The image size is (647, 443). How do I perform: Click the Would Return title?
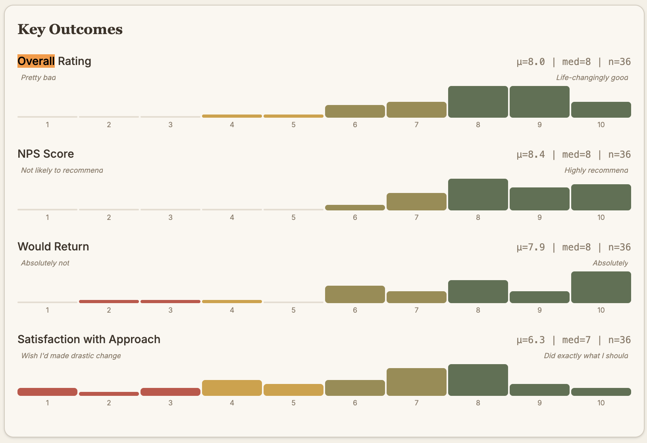(53, 246)
